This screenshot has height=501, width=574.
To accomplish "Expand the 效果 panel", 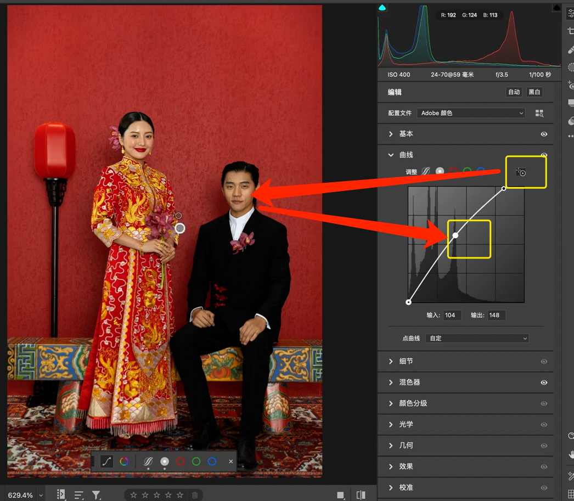I will [391, 466].
